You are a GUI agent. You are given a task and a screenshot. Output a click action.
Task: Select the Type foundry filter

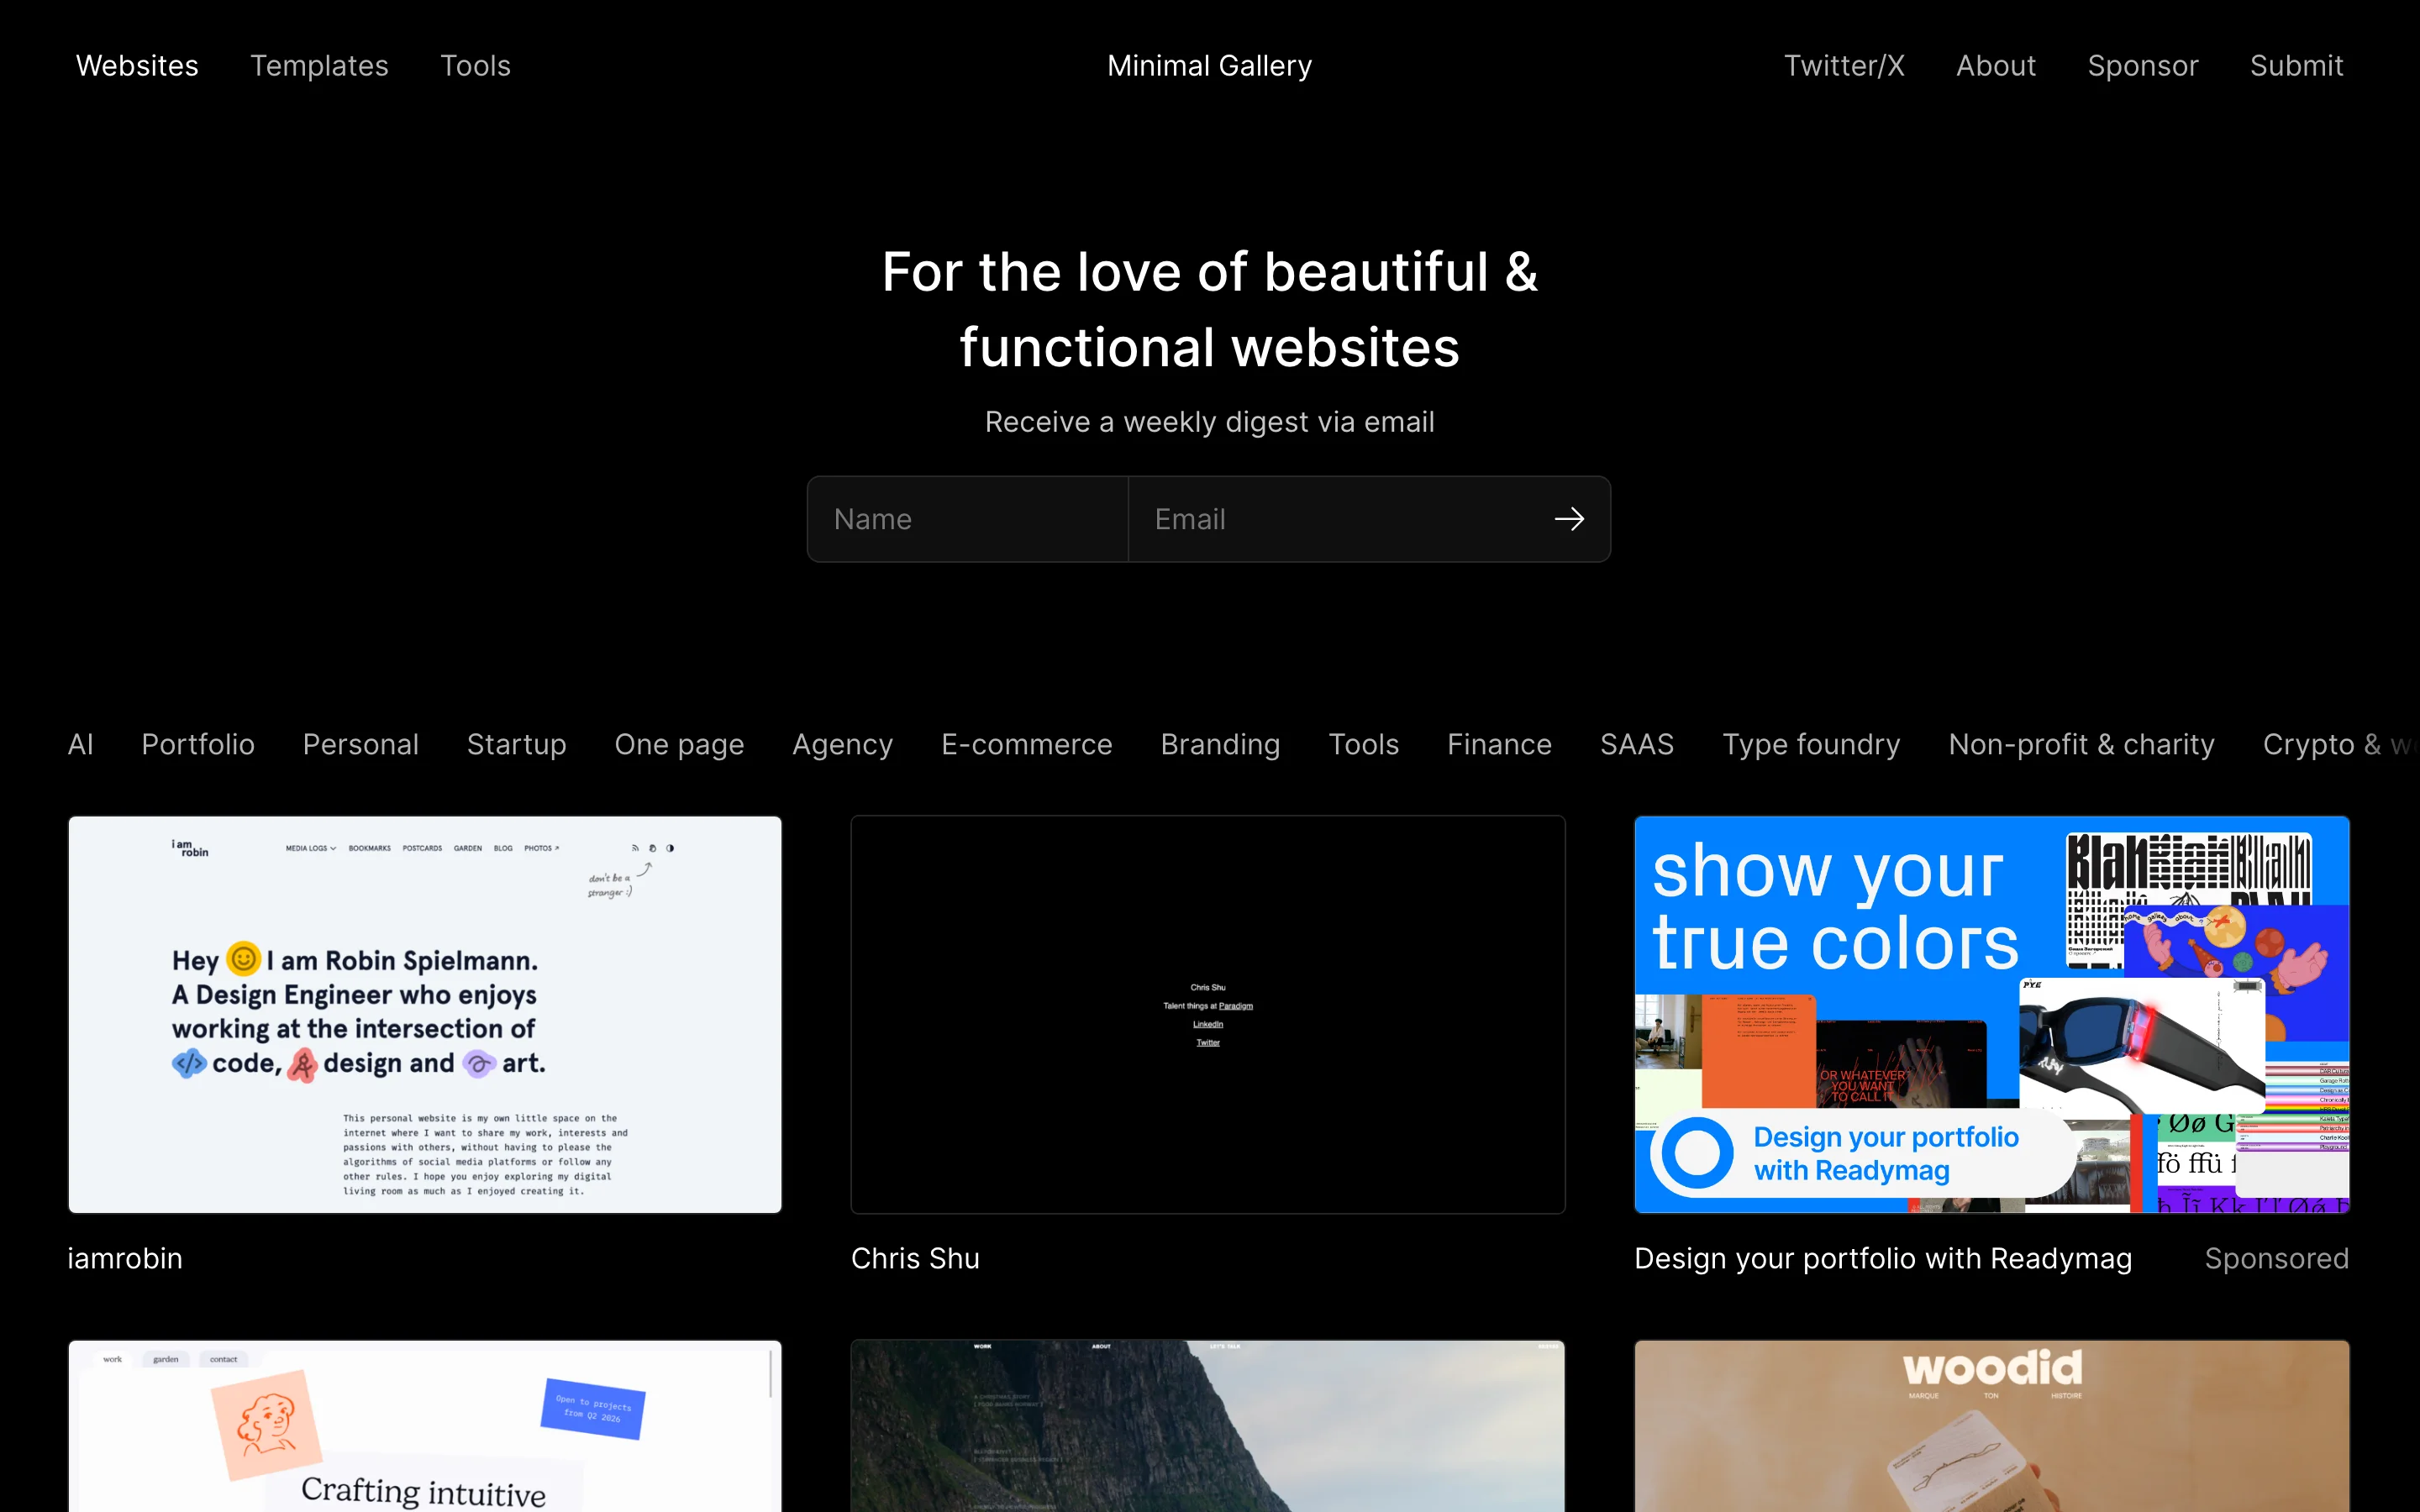click(x=1811, y=744)
